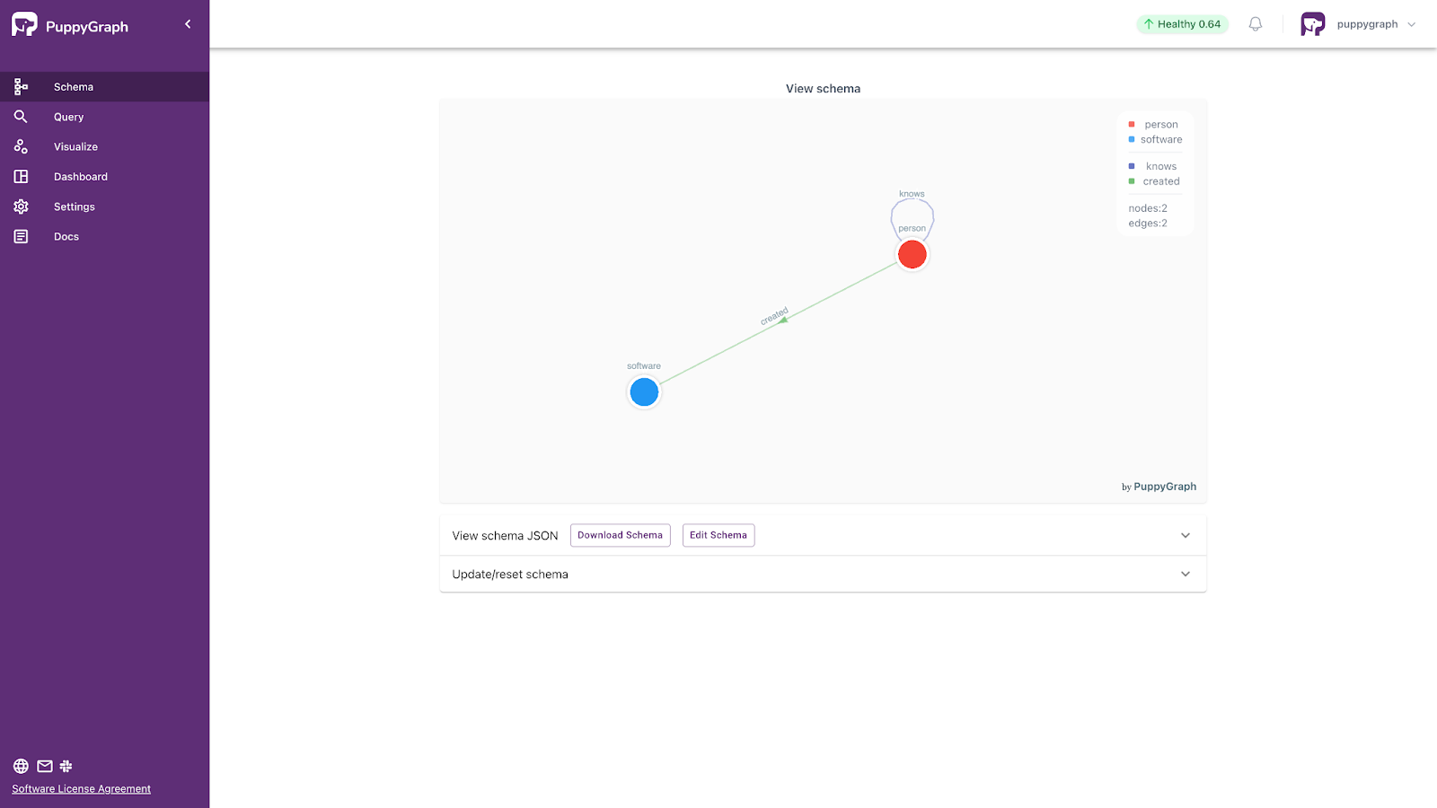1437x808 pixels.
Task: Click the Visualize nodes icon
Action: [x=21, y=146]
